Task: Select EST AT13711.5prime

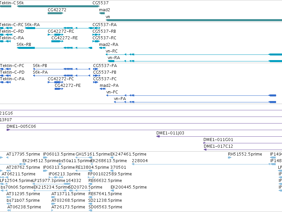Action: point(68,194)
